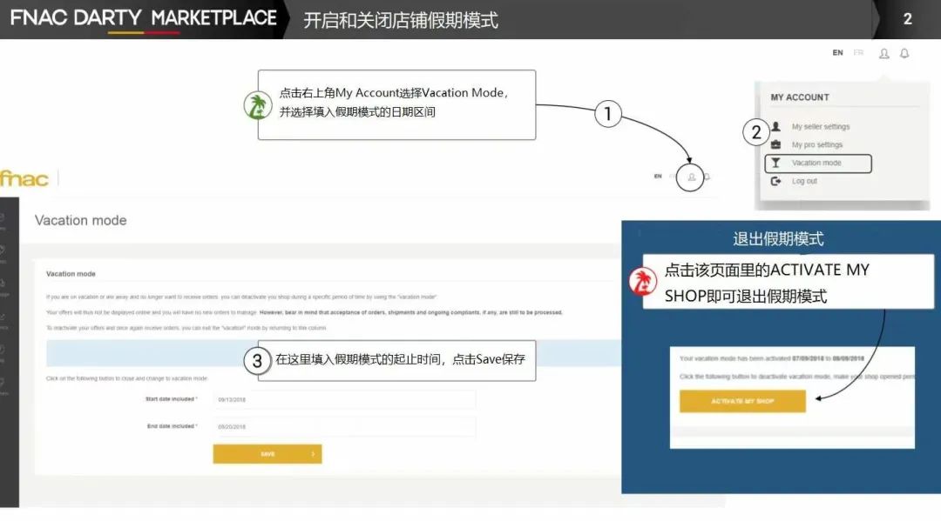Choose Vacation mode in My Account menu
This screenshot has width=941, height=521.
pos(818,163)
